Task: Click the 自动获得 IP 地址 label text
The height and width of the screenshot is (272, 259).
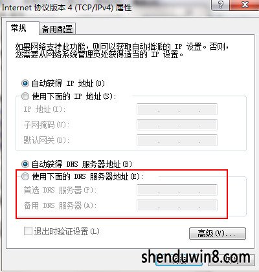Action: 68,83
